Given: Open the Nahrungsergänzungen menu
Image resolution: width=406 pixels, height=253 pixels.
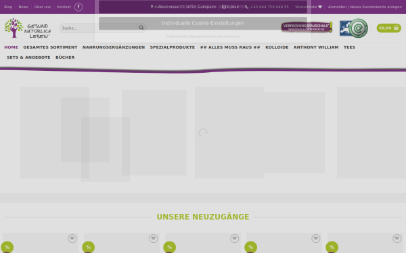Looking at the screenshot, I should point(114,47).
